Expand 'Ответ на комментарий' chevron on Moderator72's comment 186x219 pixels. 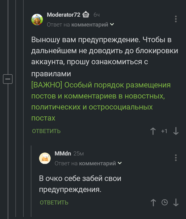[112, 24]
